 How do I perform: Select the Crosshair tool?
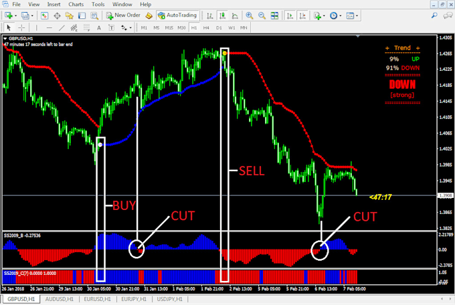pyautogui.click(x=21, y=28)
